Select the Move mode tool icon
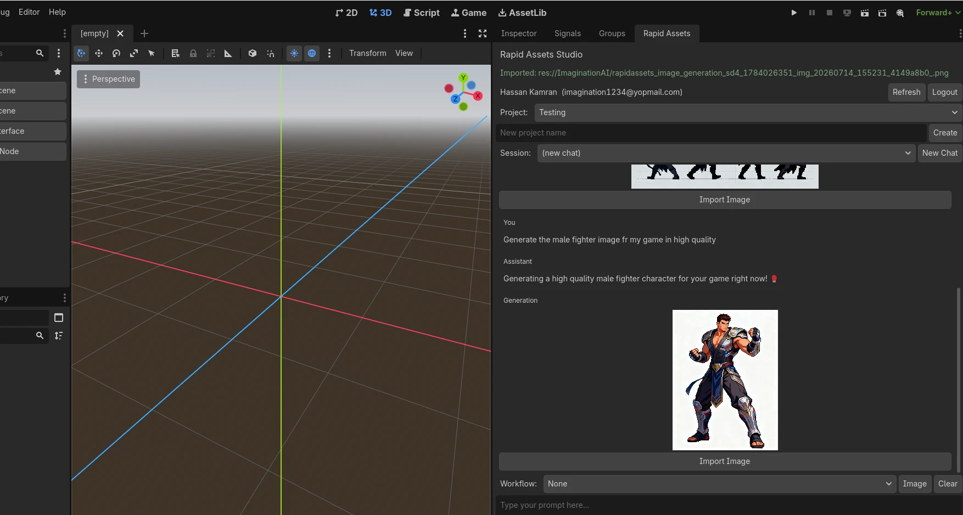963x515 pixels. coord(99,53)
